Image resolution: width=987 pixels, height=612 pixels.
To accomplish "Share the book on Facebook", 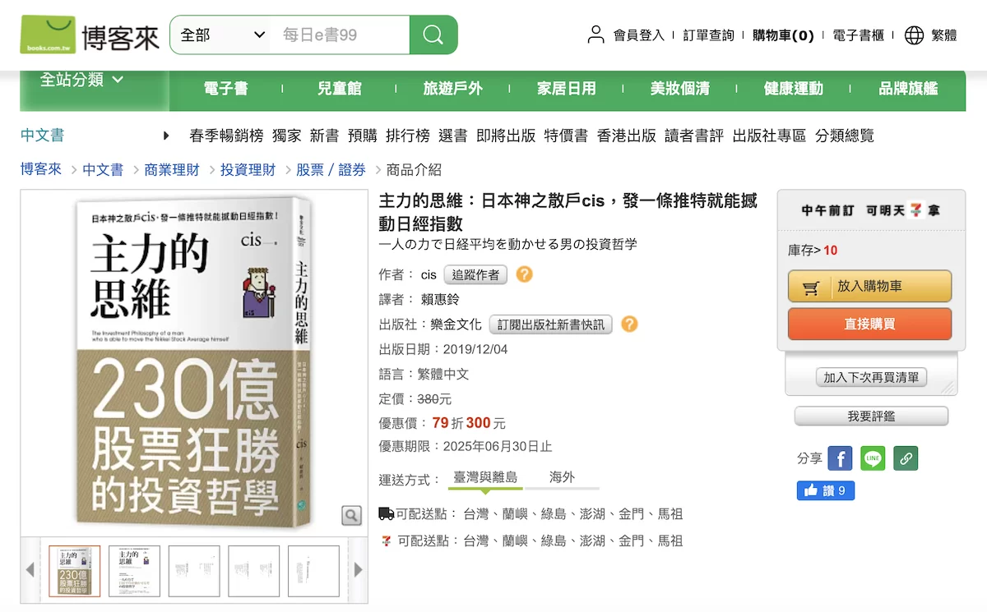I will (x=840, y=458).
